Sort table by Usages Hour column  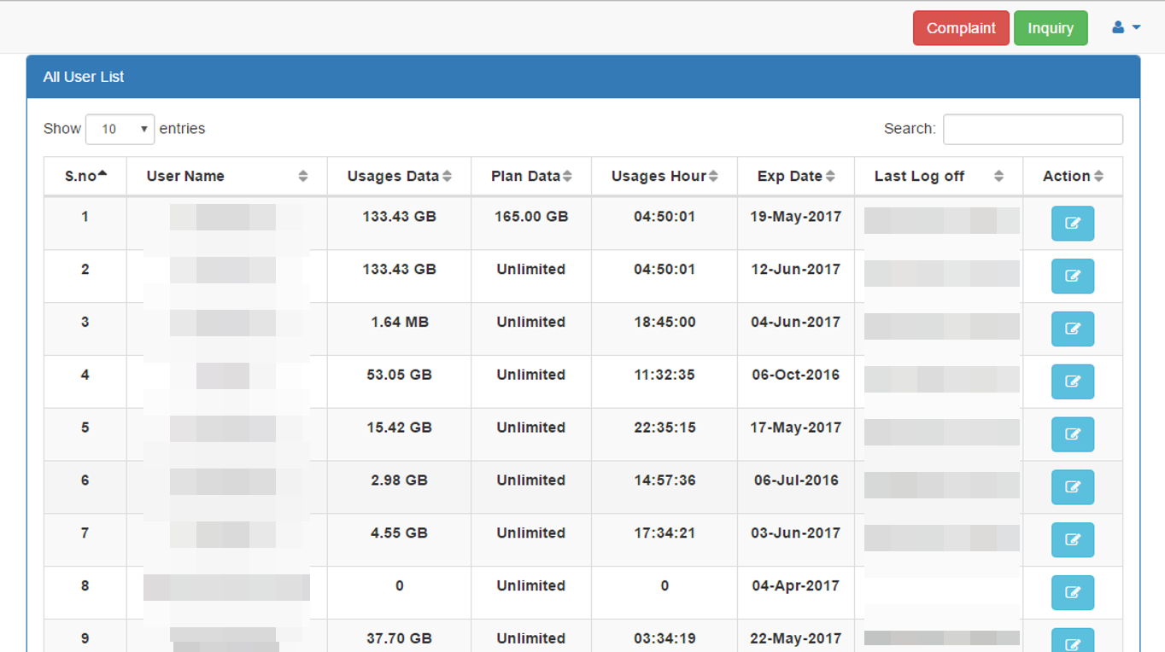click(664, 176)
